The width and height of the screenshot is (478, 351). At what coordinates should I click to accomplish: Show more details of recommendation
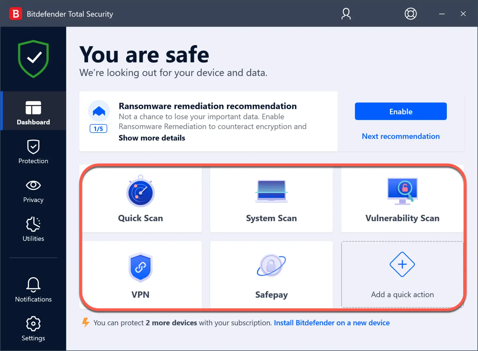pyautogui.click(x=152, y=138)
